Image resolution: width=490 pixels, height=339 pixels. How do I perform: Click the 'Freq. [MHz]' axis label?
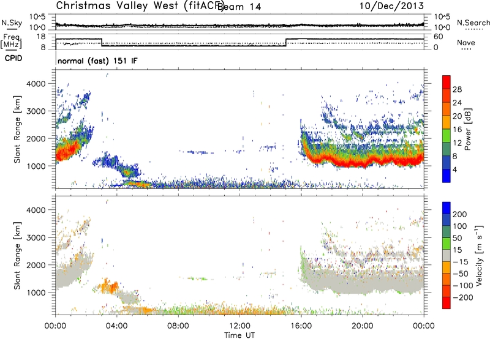click(12, 41)
